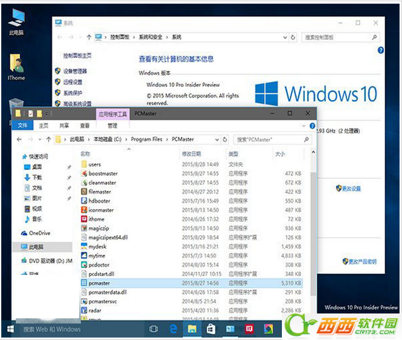This screenshot has width=402, height=340.
Task: Click the cleanmaster file icon
Action: [x=84, y=183]
